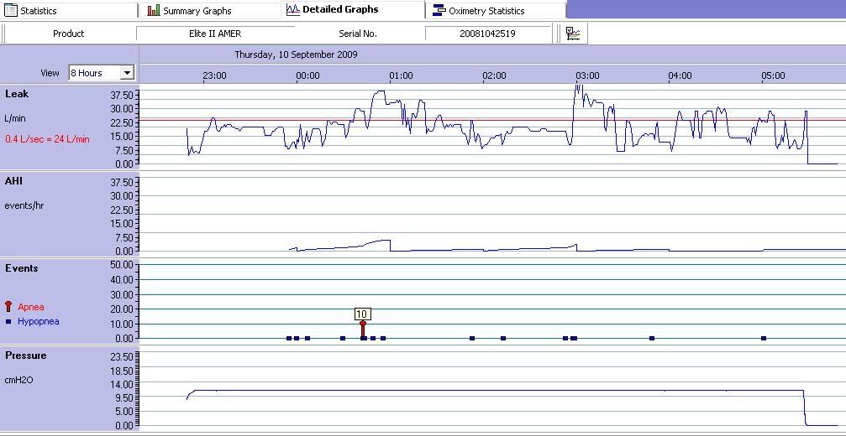Click the apnea duration label showing 10
This screenshot has height=436, width=846.
point(362,314)
